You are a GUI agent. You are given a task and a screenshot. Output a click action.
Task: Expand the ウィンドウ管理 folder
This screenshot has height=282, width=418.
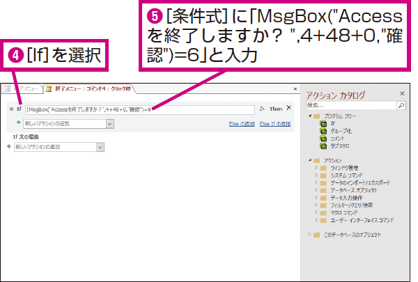[x=316, y=168]
